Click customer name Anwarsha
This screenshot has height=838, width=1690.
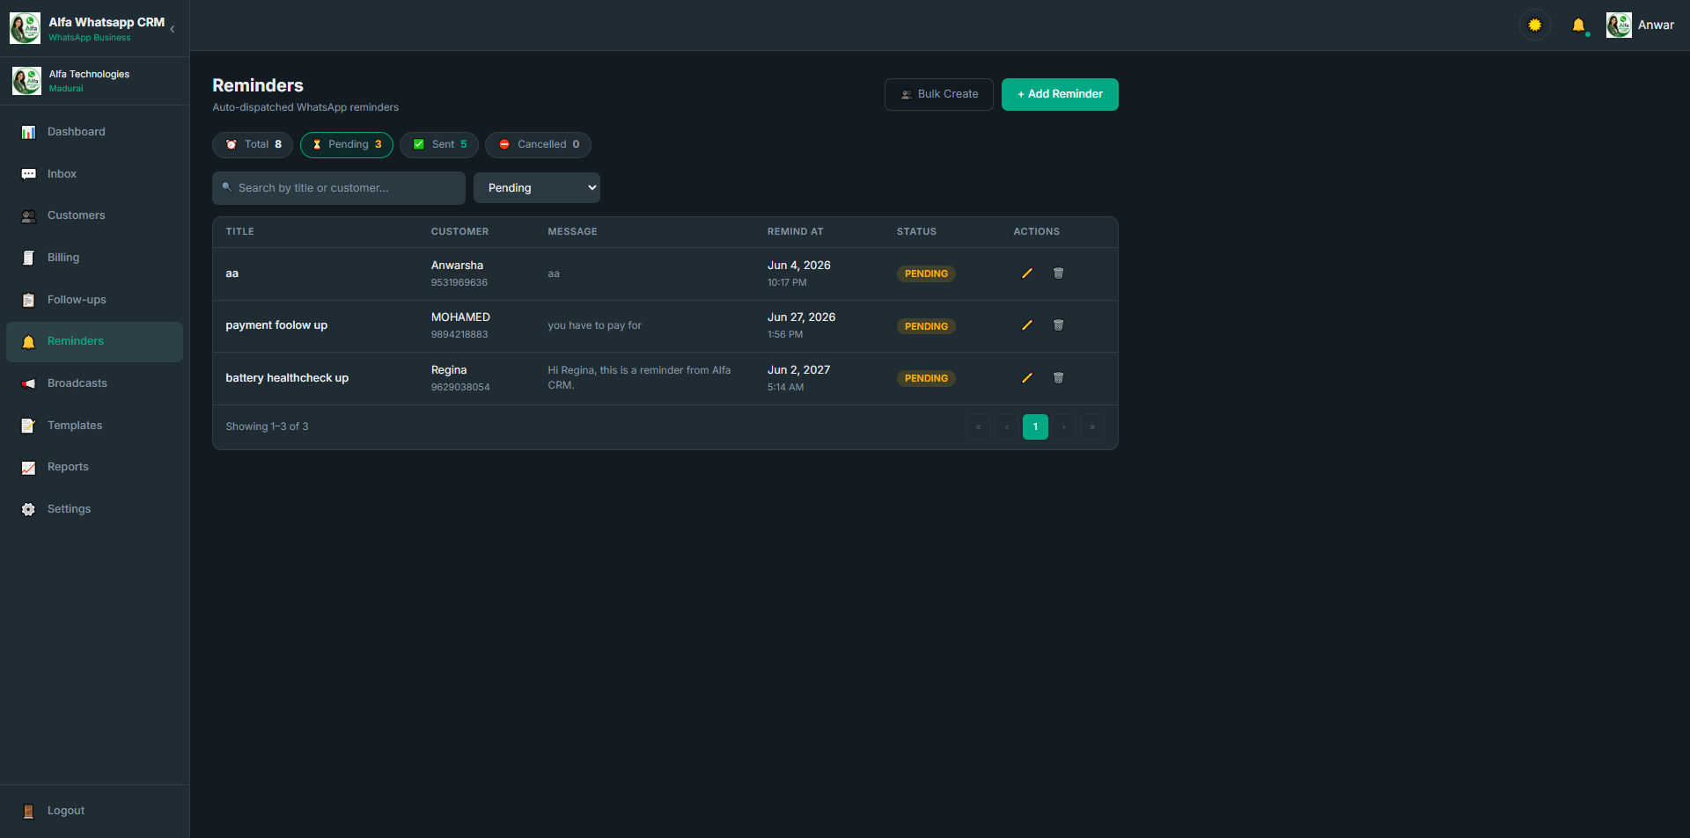[457, 266]
